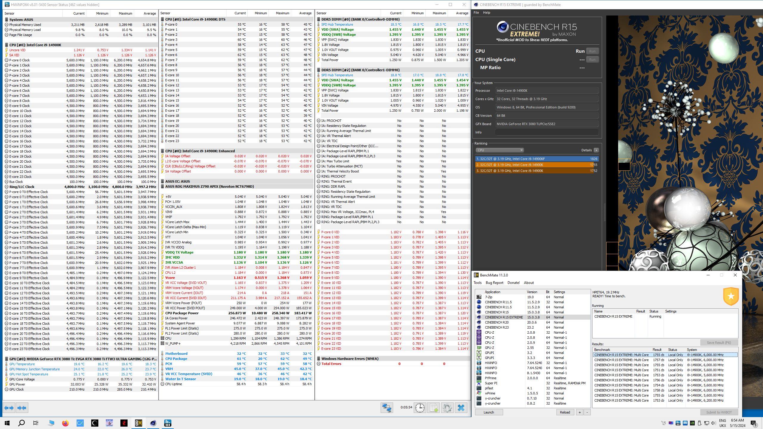Click the collapse columns arrows button
The width and height of the screenshot is (763, 429).
point(22,408)
